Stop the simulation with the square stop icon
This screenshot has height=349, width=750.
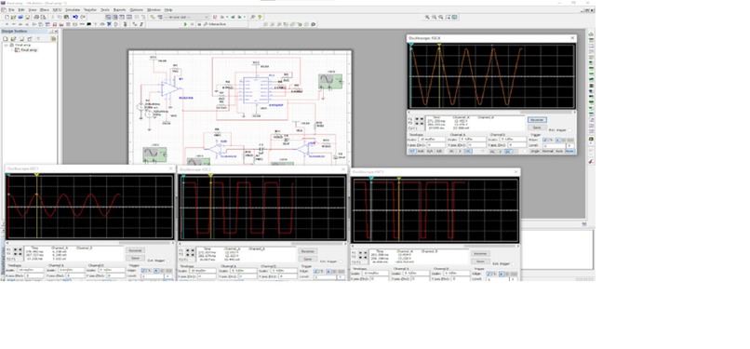point(199,24)
